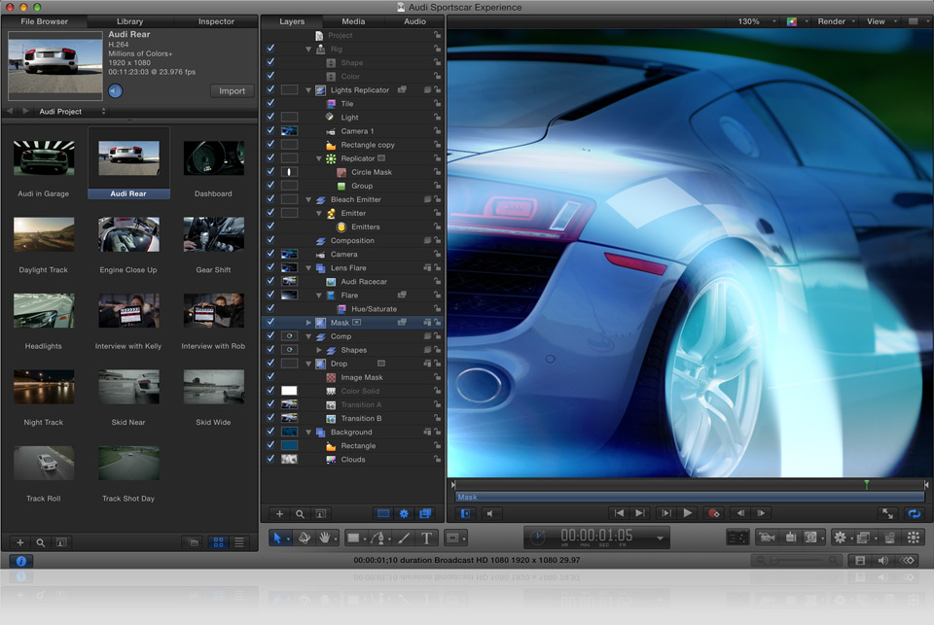
Task: Open the File Browser tab
Action: (44, 21)
